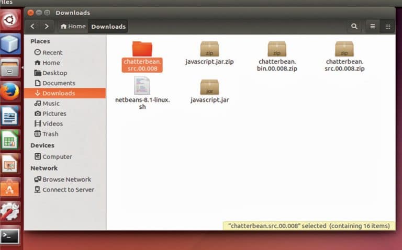Viewport: 402px width, 250px height.
Task: Switch to grid icon view
Action: [x=387, y=26]
